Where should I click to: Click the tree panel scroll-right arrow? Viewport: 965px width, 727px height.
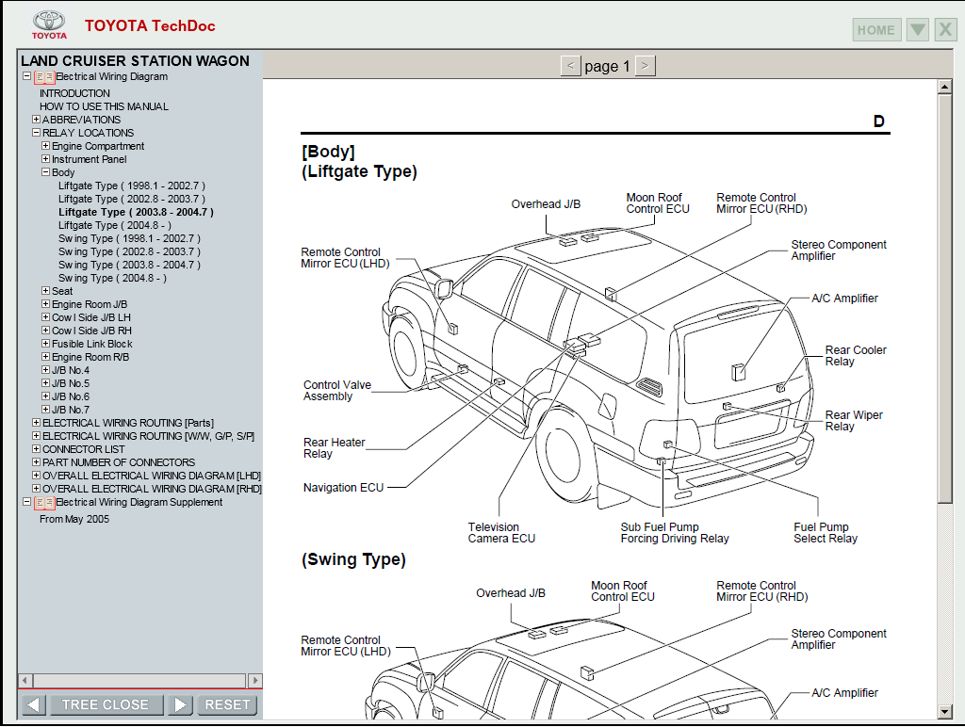(x=254, y=680)
